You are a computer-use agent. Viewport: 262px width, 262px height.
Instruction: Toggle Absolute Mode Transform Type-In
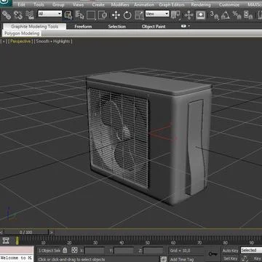[74, 250]
